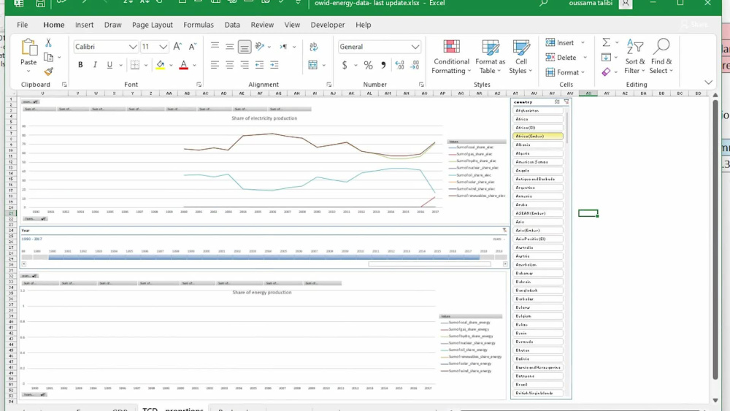Viewport: 730px width, 411px height.
Task: Click the Wrap Text icon
Action: click(313, 47)
